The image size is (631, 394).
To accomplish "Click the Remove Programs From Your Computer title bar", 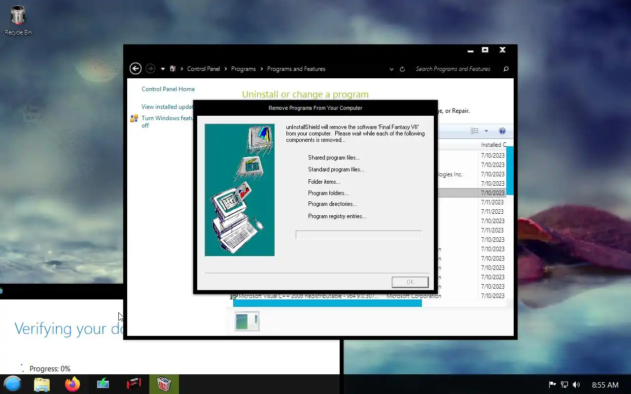I will [x=315, y=108].
